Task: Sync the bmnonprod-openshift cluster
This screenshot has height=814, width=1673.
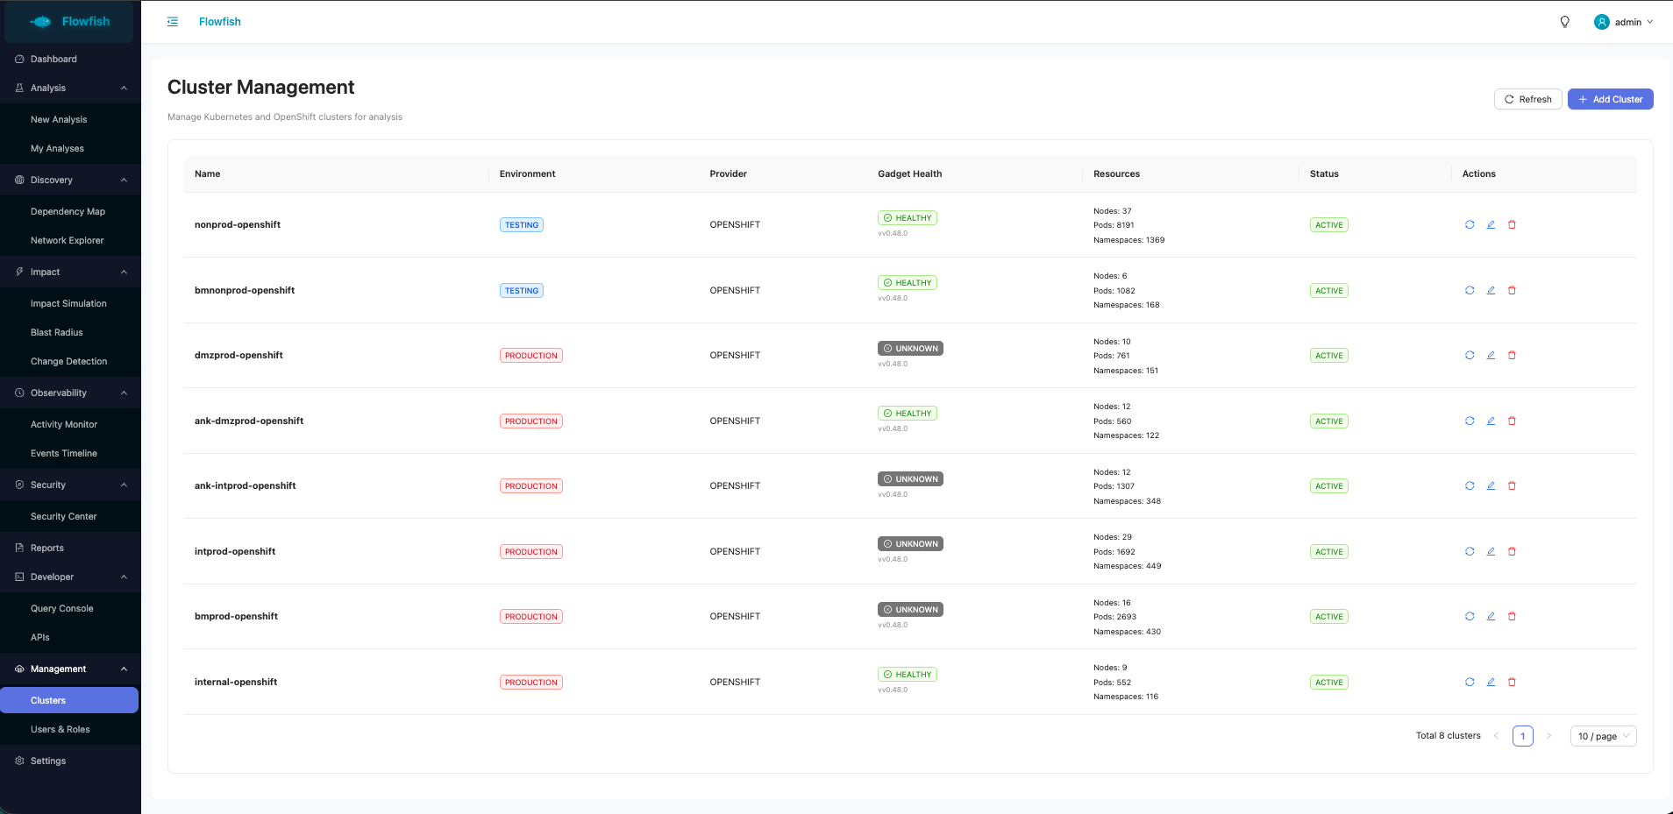Action: 1470,290
